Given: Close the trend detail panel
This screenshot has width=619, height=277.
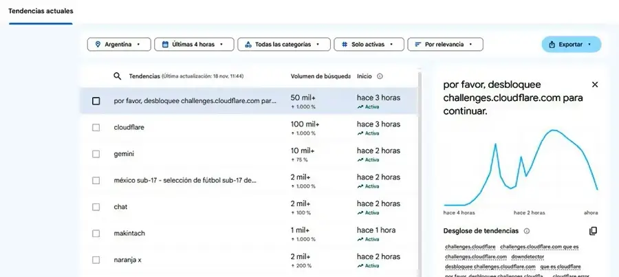Looking at the screenshot, I should pyautogui.click(x=595, y=85).
